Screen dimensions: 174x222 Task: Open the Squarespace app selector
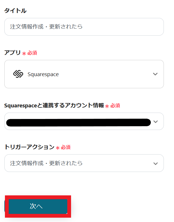[84, 74]
